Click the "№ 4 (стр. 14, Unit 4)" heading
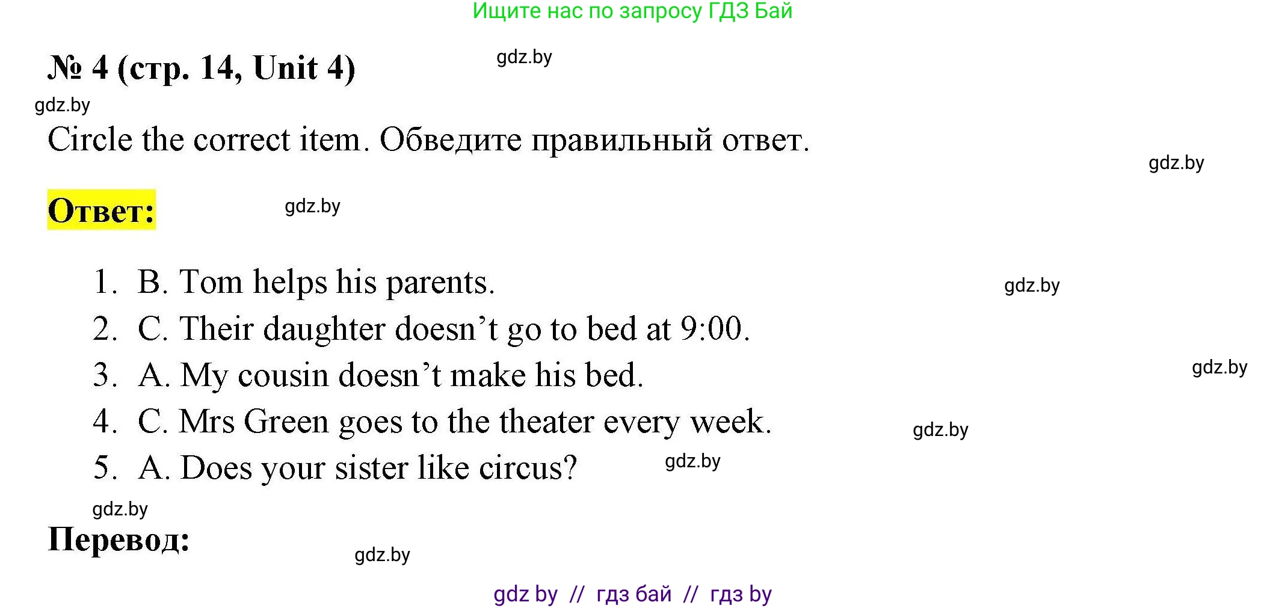The image size is (1267, 608). [202, 68]
